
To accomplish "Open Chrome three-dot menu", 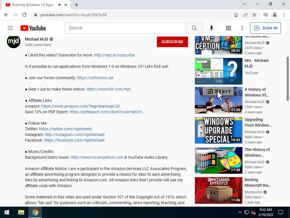I will click(x=284, y=15).
